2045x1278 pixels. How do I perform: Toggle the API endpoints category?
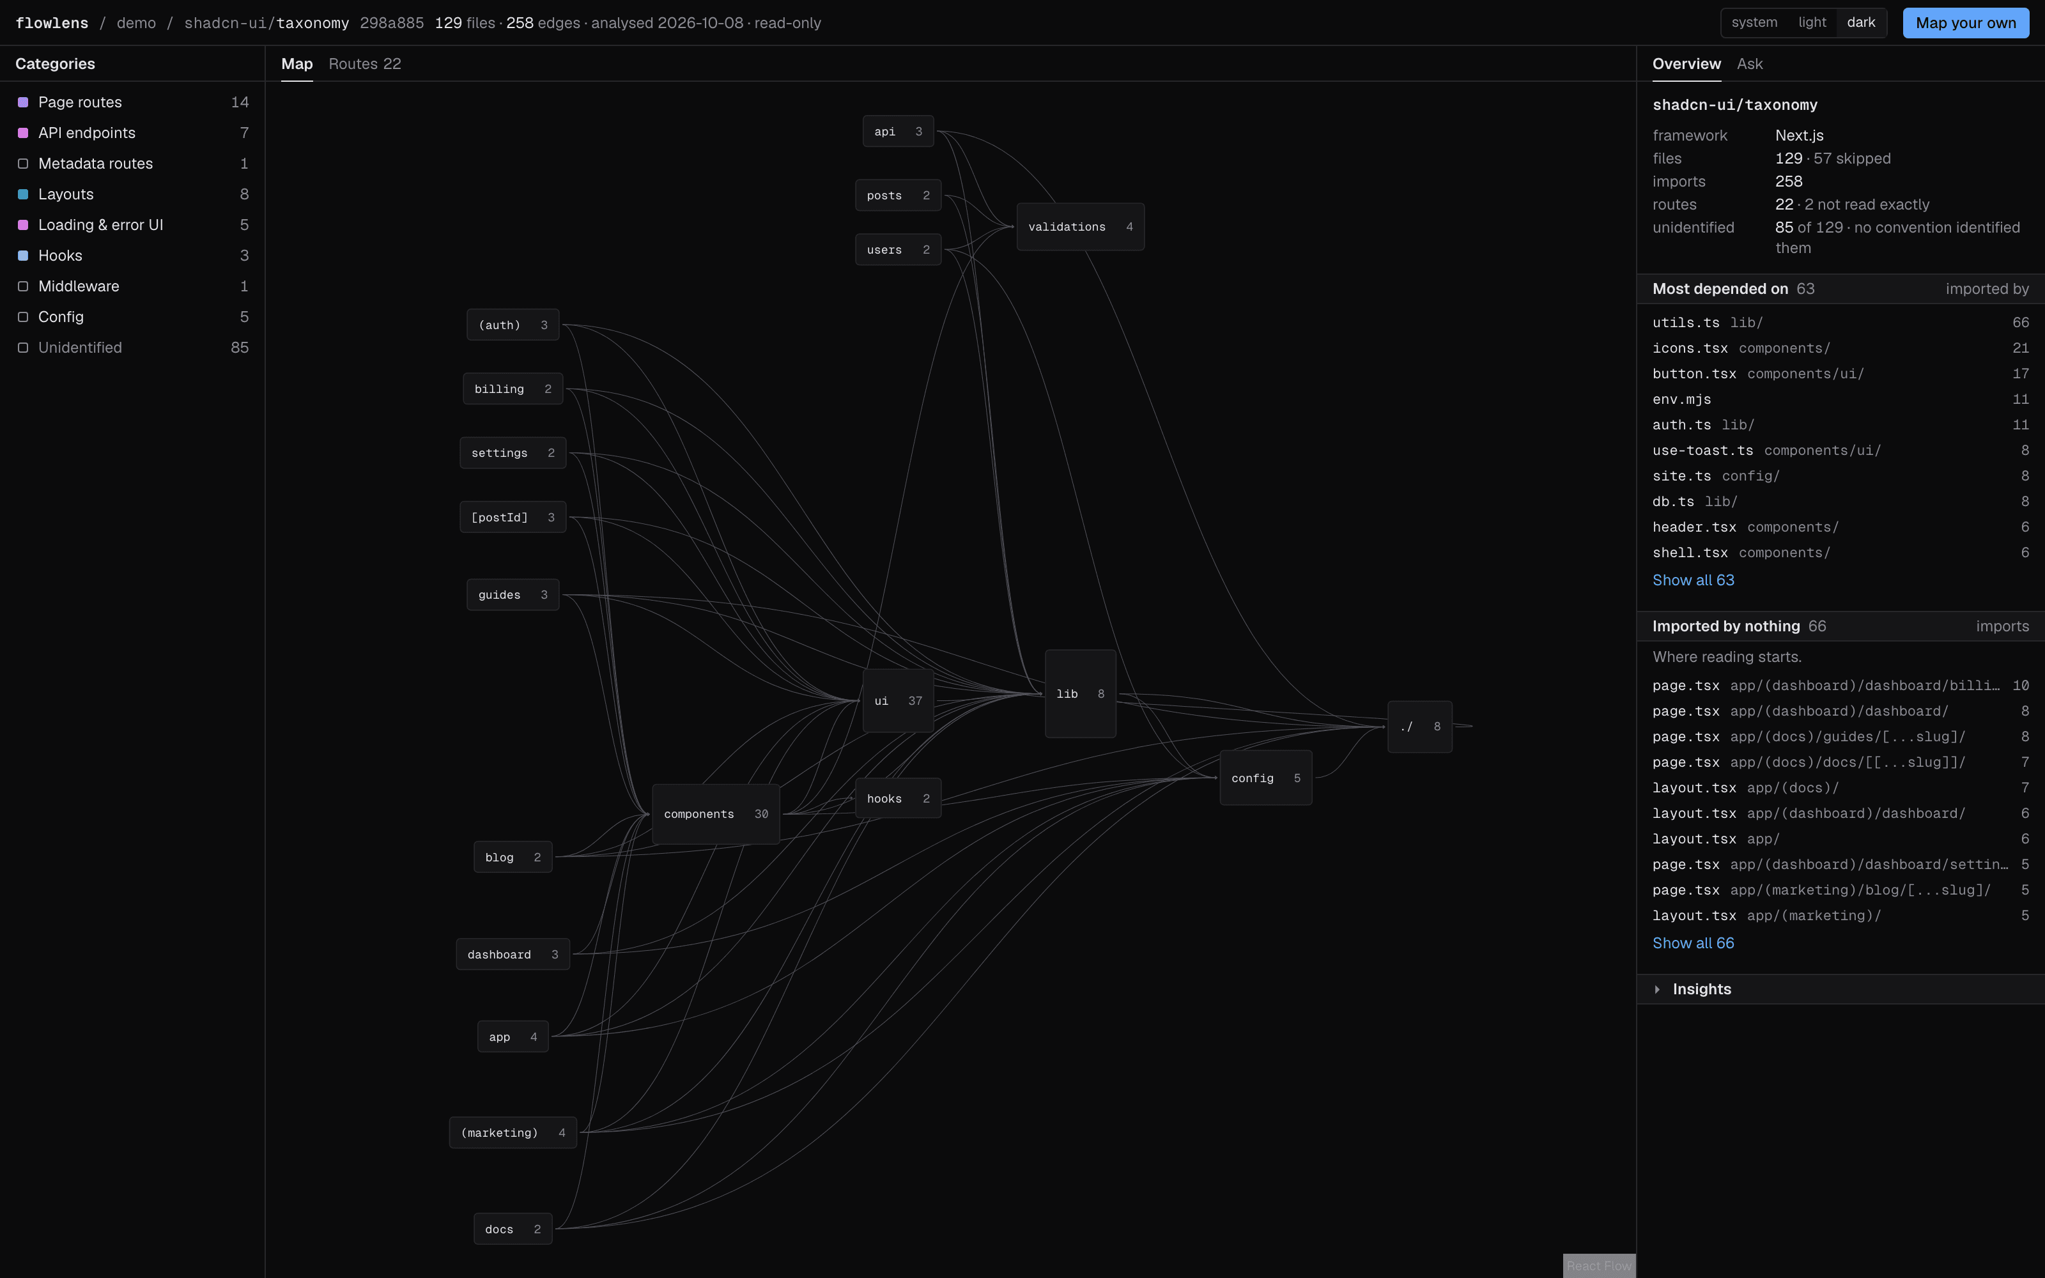(x=133, y=133)
